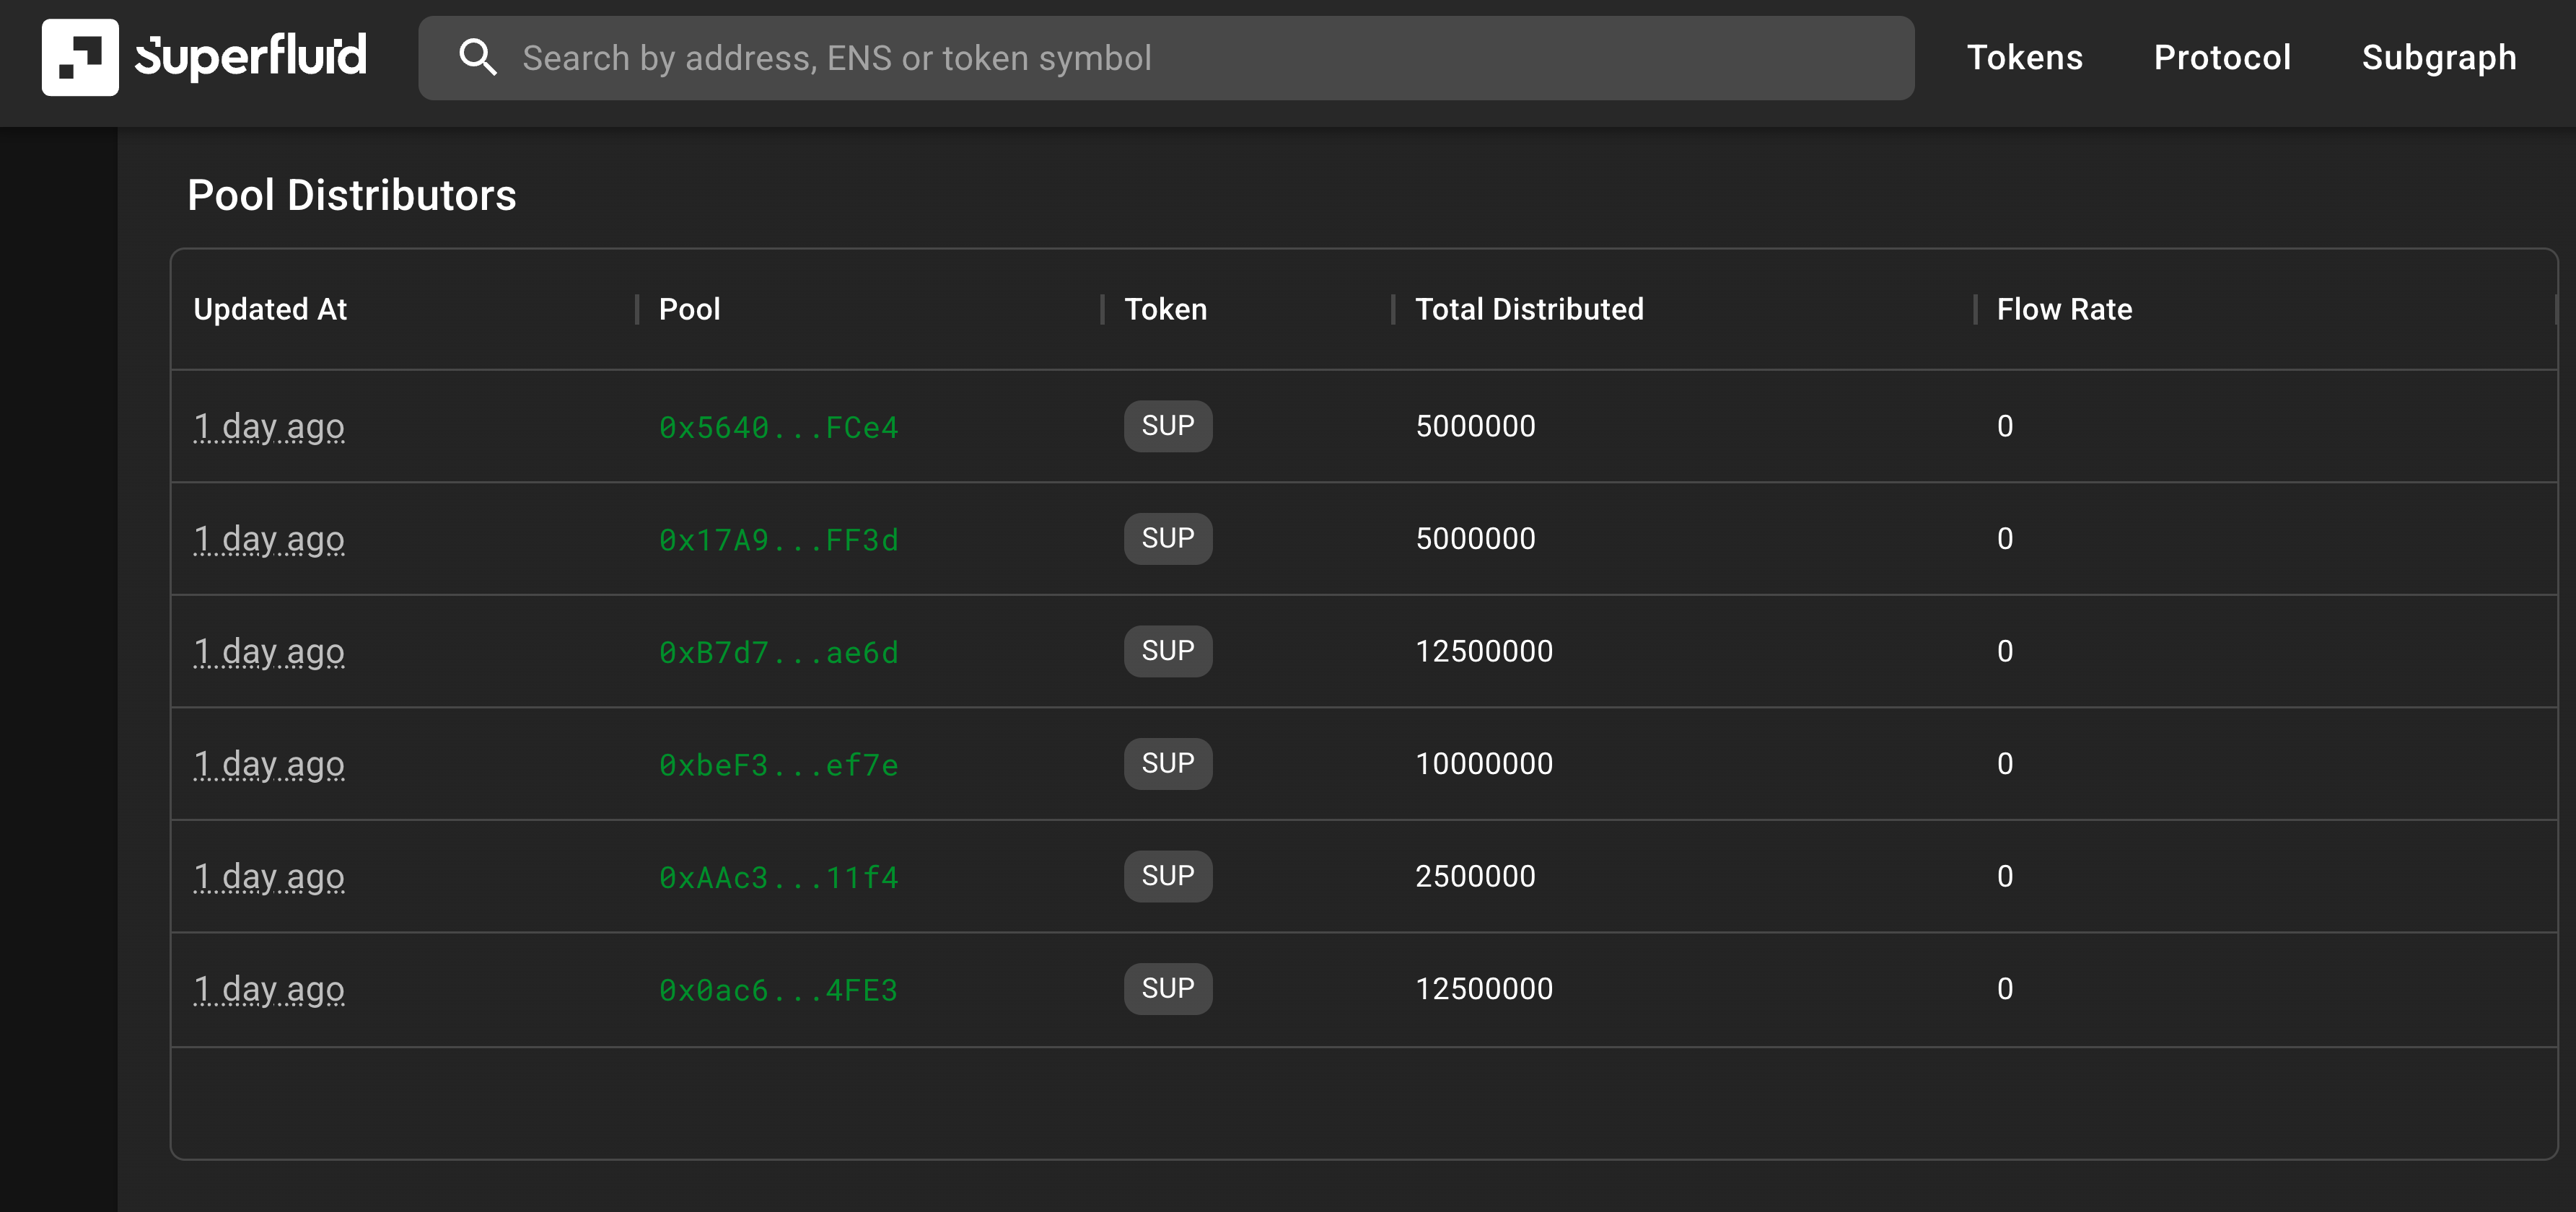Click flow rate 0 in 0x17A9...FF3d row

[x=2004, y=539]
